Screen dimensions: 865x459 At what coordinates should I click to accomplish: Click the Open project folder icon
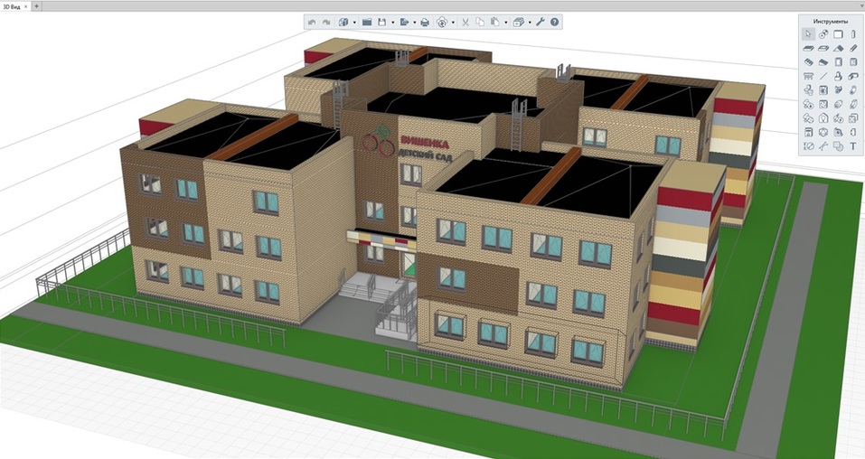point(367,22)
